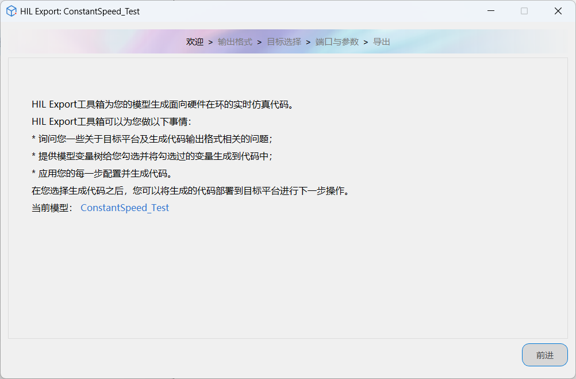
Task: Jump to the 输出格式 wizard step
Action: 235,42
